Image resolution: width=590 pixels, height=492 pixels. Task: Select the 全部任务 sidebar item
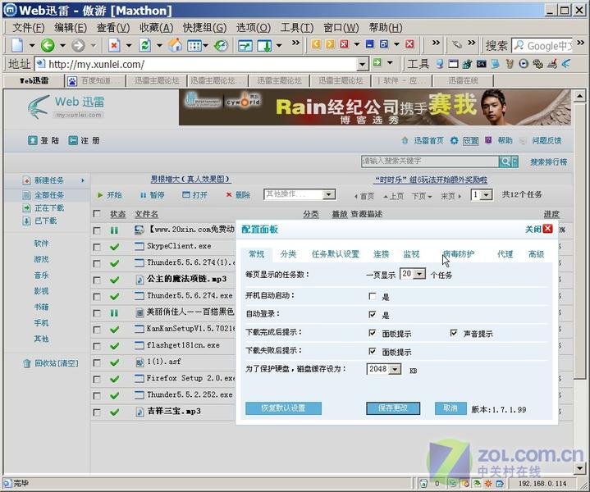point(49,195)
